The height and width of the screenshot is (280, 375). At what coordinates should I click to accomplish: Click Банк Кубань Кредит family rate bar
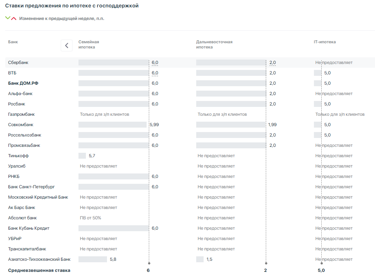pos(114,228)
